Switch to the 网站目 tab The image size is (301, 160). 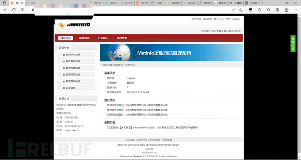(x=189, y=3)
